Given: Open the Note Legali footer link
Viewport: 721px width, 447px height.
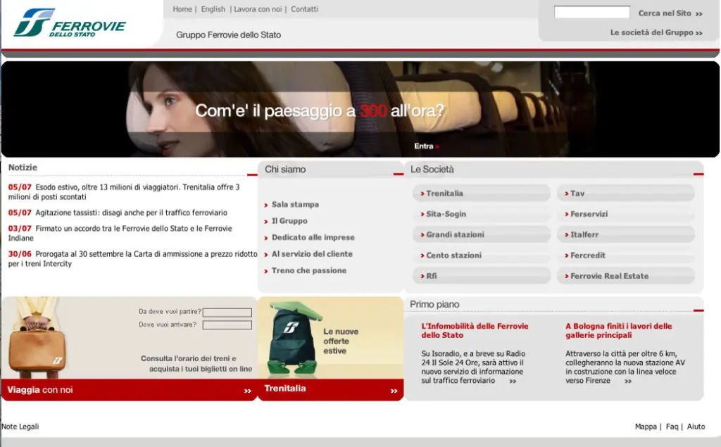Looking at the screenshot, I should (20, 427).
